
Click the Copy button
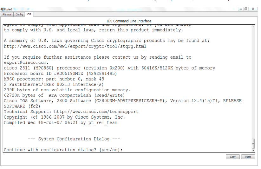232,157
